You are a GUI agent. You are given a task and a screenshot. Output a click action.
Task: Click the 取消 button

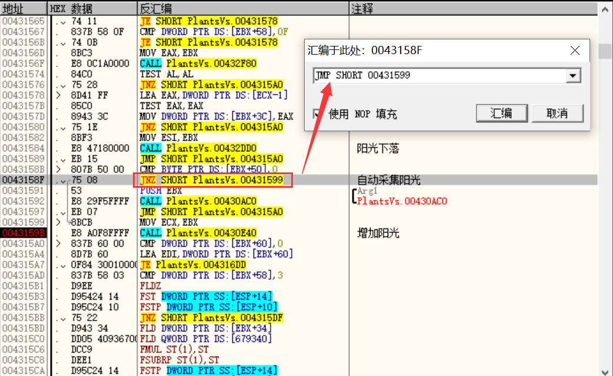pos(557,114)
